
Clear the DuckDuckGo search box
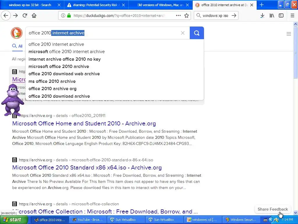tap(183, 33)
